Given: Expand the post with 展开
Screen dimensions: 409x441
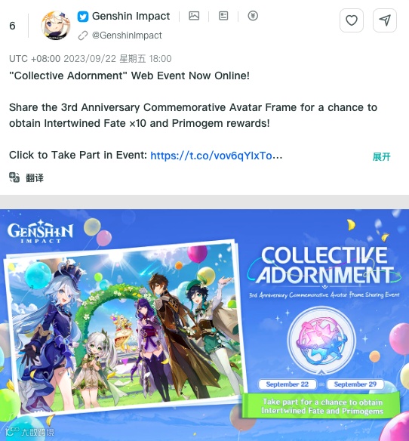Looking at the screenshot, I should click(381, 156).
